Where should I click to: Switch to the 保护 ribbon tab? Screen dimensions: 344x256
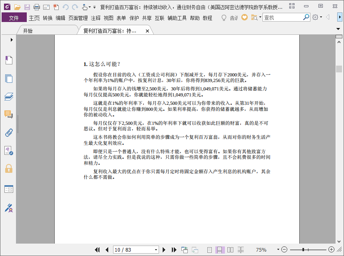(x=134, y=18)
